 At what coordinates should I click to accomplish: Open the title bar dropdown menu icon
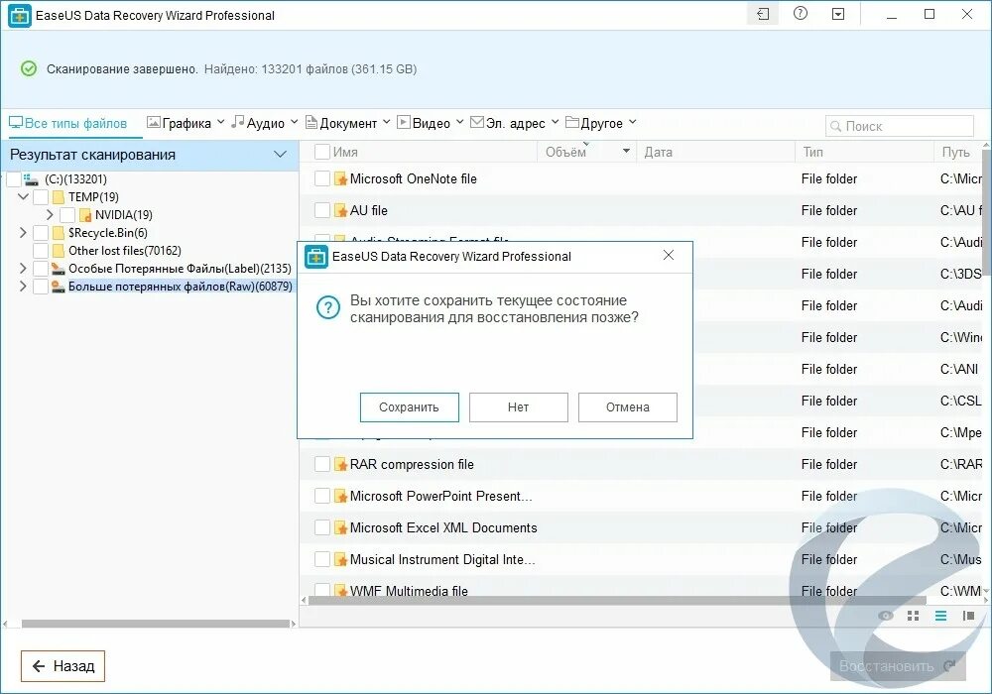pos(838,14)
